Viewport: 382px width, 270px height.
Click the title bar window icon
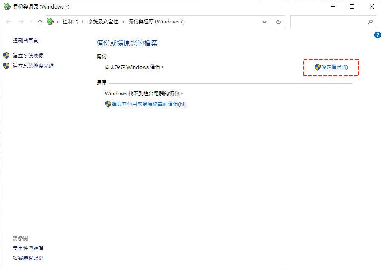[x=7, y=6]
